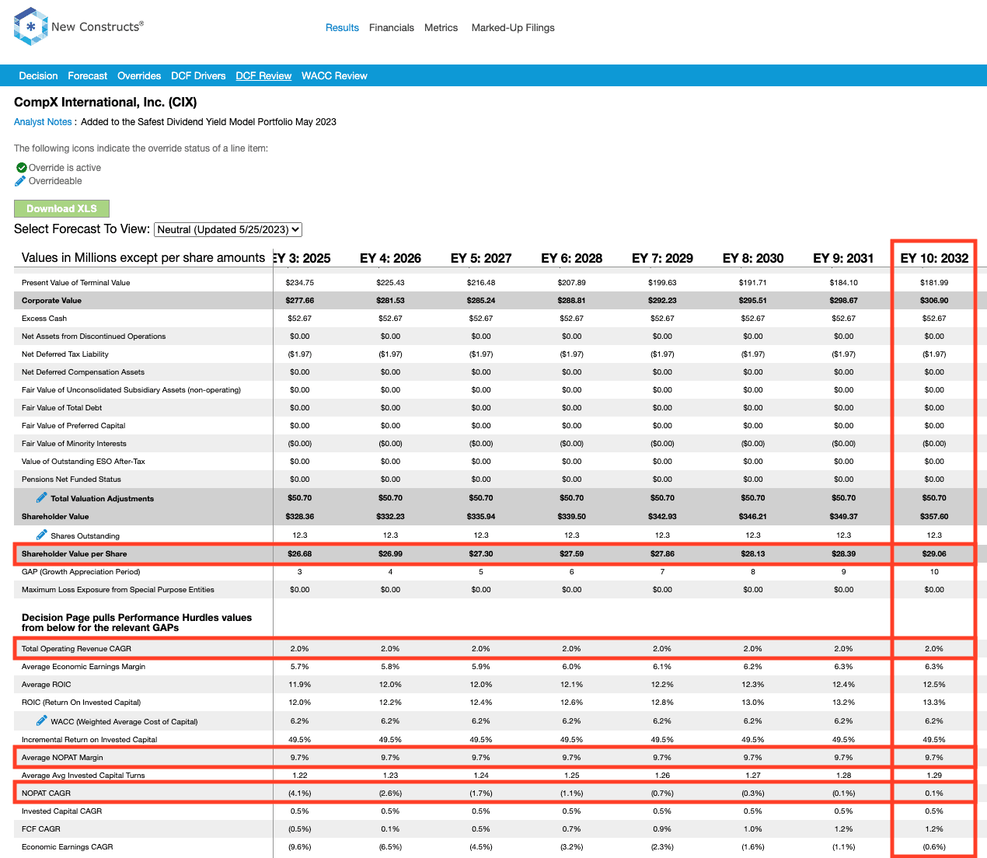
Task: Click the (9.6%) Economic Earnings CAGR cell
Action: 300,847
